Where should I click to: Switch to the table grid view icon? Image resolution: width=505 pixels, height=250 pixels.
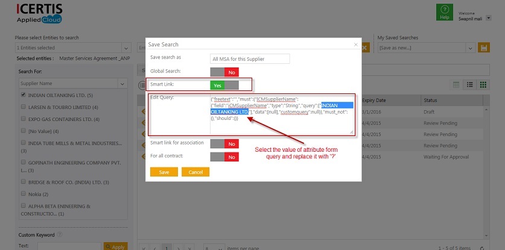456,85
